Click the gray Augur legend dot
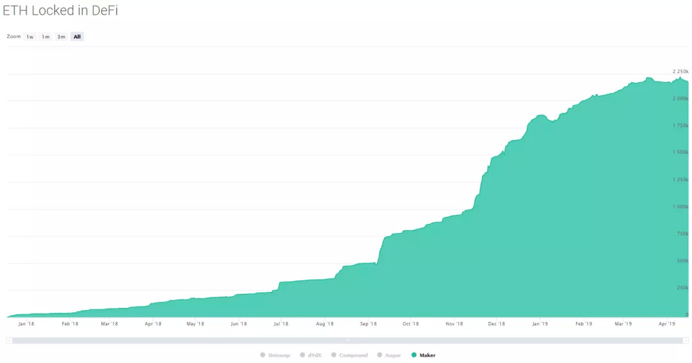This screenshot has height=363, width=692. click(380, 355)
